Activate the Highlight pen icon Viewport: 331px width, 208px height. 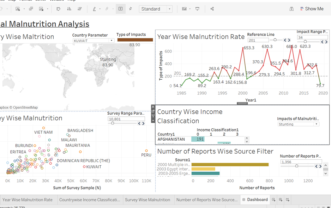pyautogui.click(x=95, y=9)
